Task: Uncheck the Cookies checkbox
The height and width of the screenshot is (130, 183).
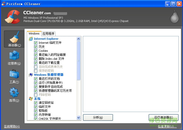Action: [36, 51]
